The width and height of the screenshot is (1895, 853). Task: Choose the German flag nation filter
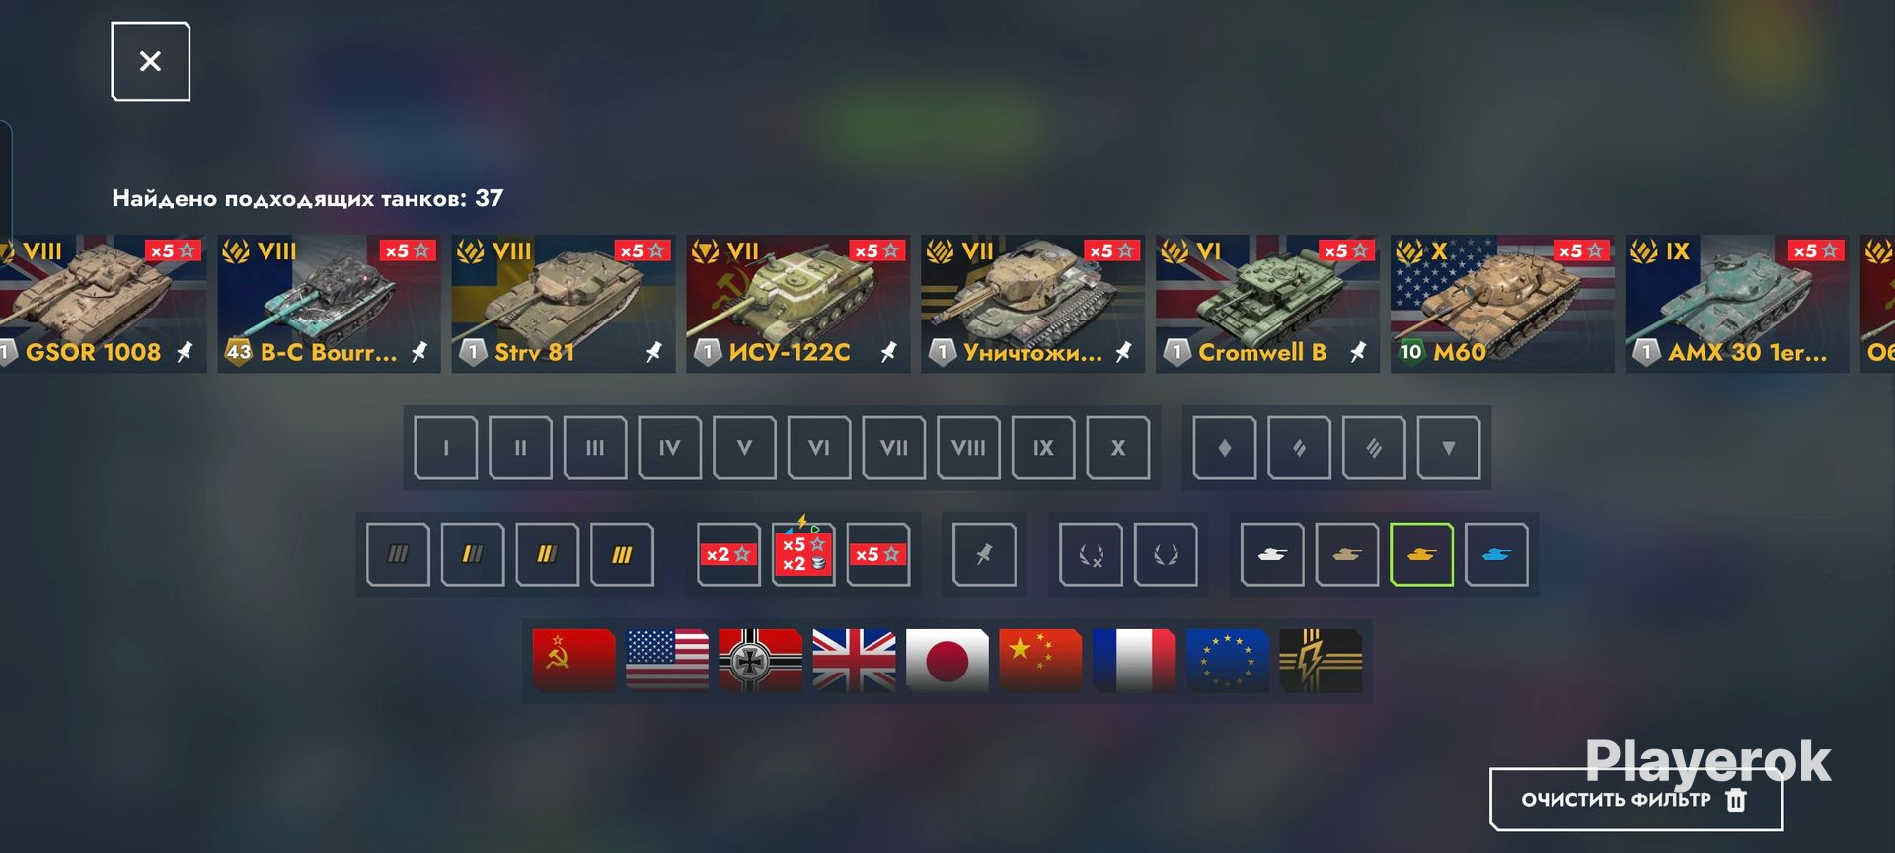tap(760, 660)
